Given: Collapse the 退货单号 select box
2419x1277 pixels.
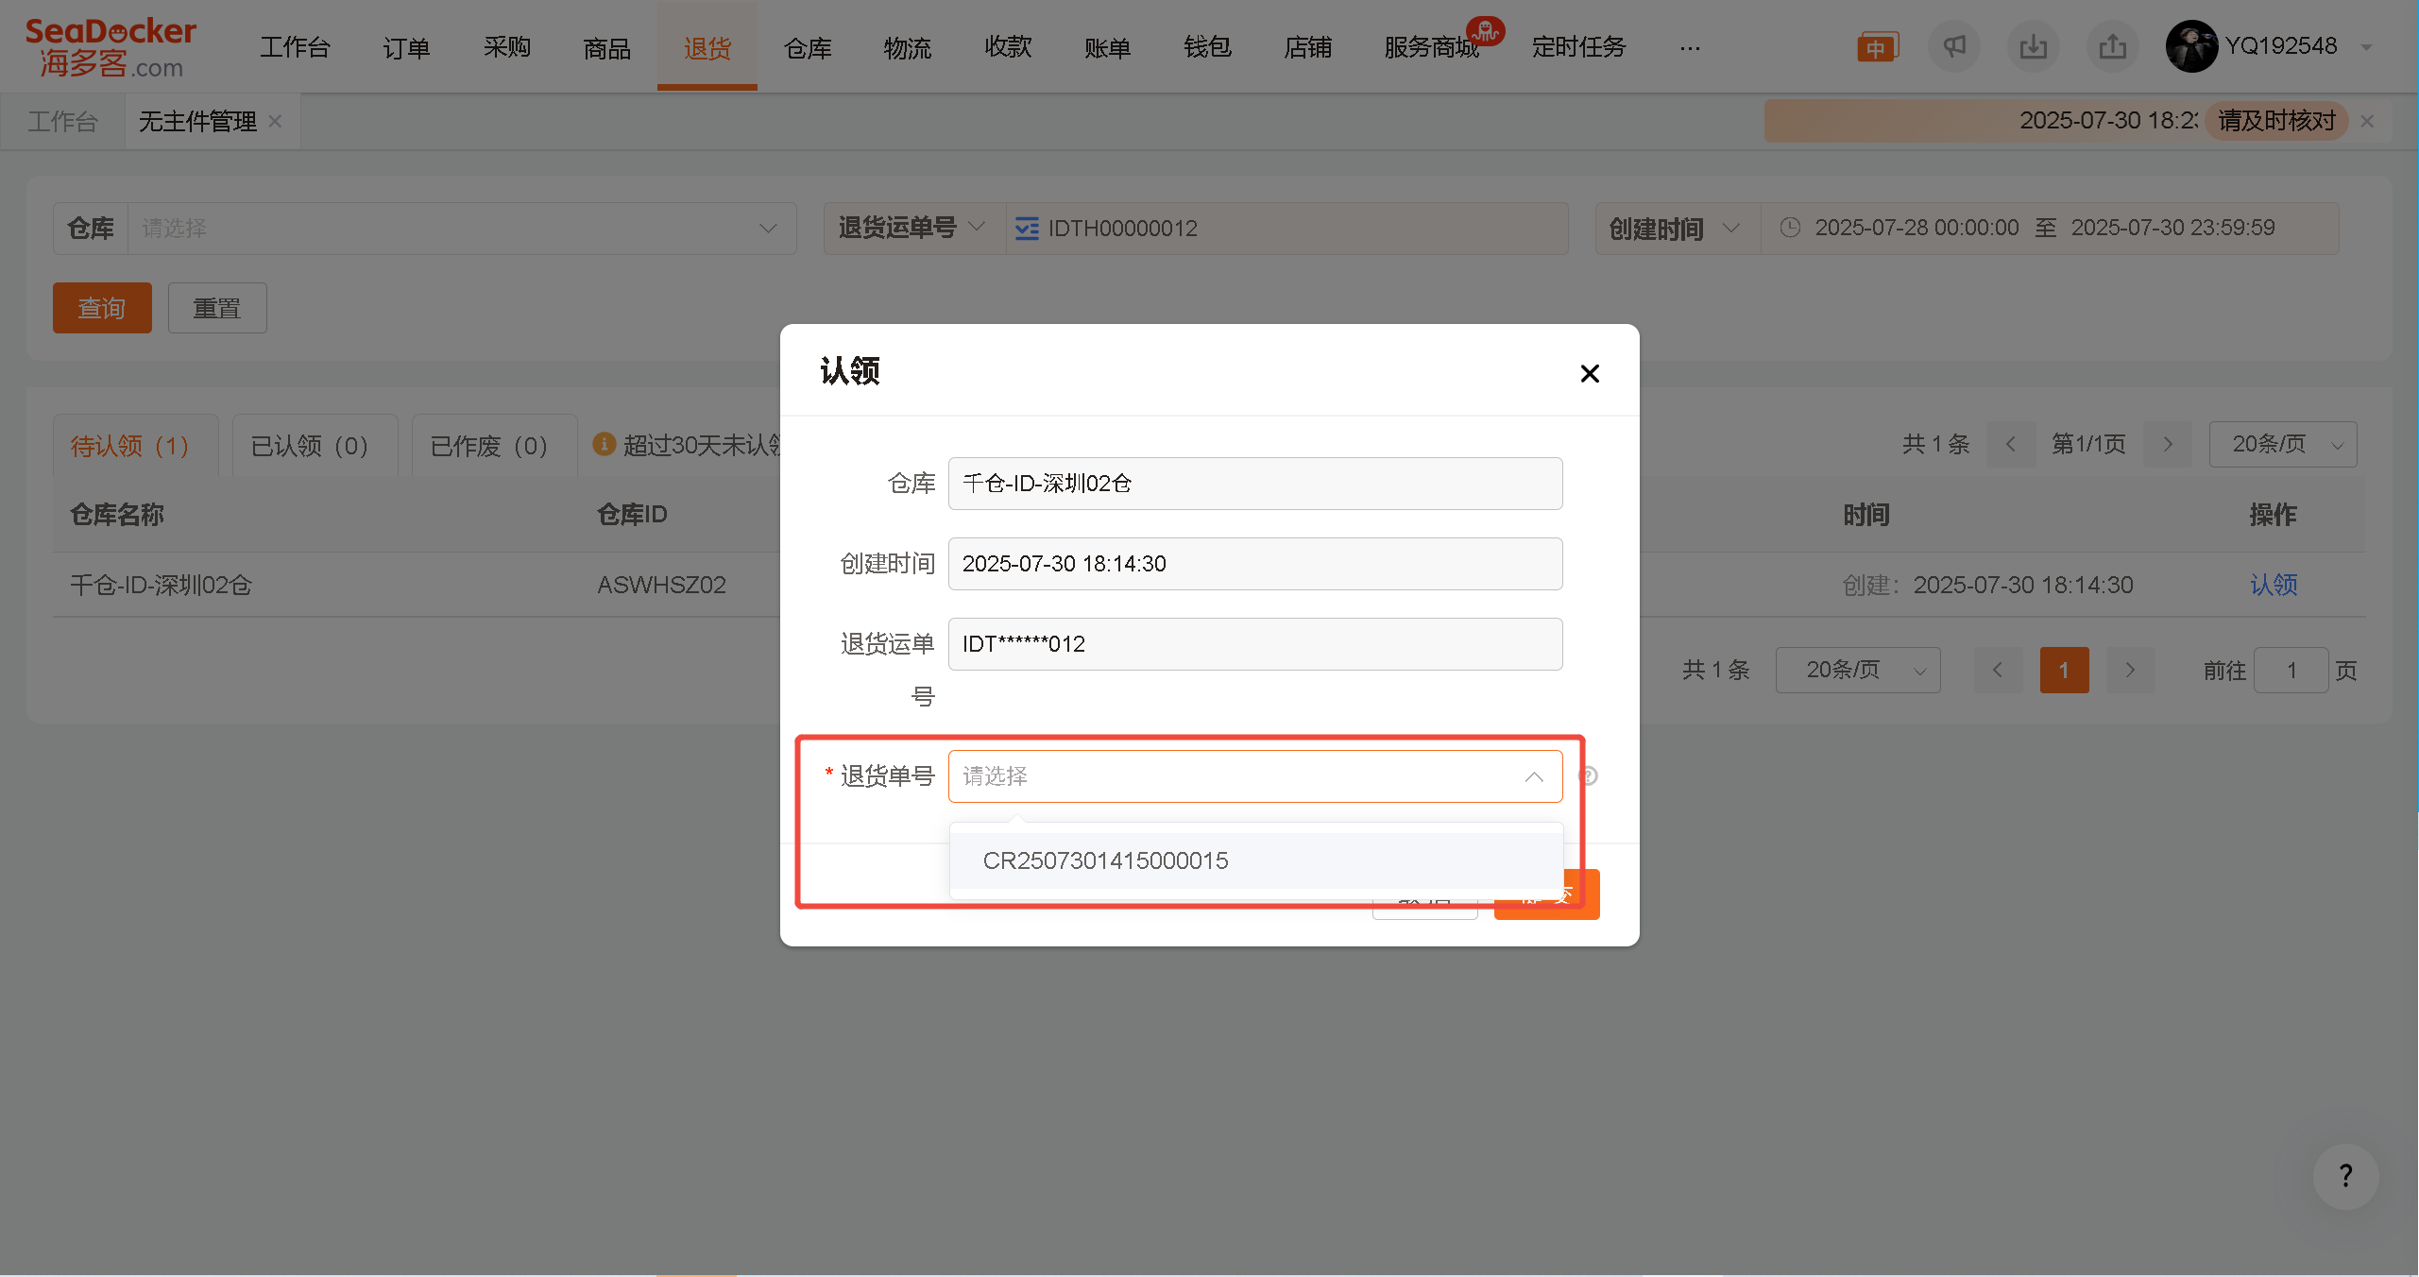Looking at the screenshot, I should click(1534, 776).
